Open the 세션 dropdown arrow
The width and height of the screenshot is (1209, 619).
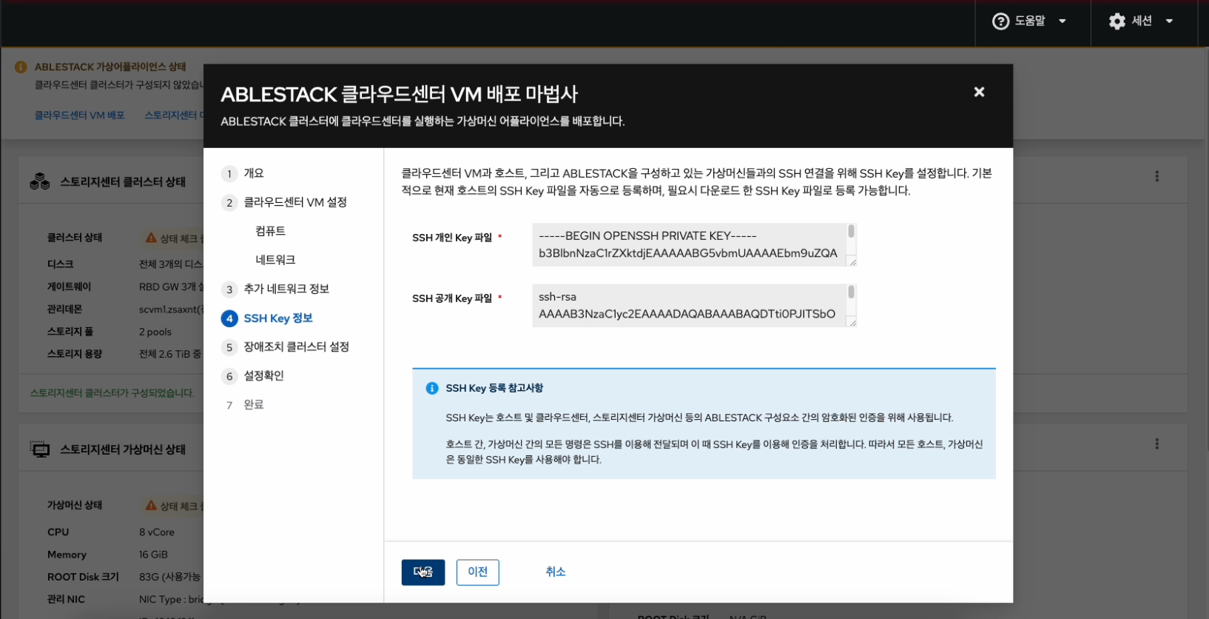click(x=1170, y=21)
